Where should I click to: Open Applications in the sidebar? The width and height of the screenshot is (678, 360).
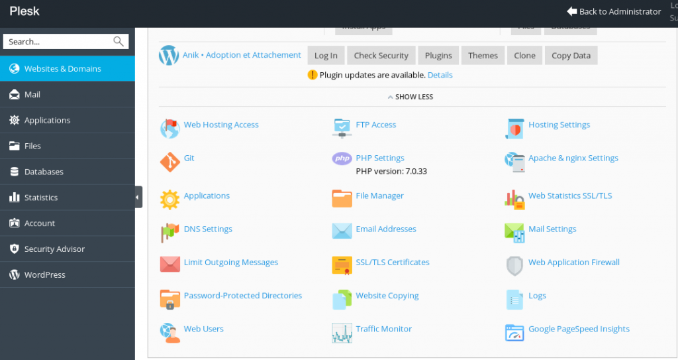(x=68, y=120)
